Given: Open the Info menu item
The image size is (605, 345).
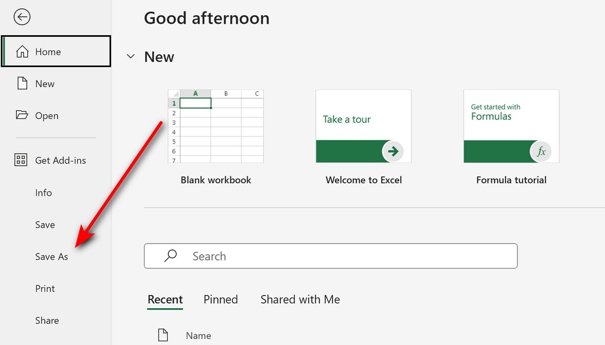Looking at the screenshot, I should pos(43,193).
